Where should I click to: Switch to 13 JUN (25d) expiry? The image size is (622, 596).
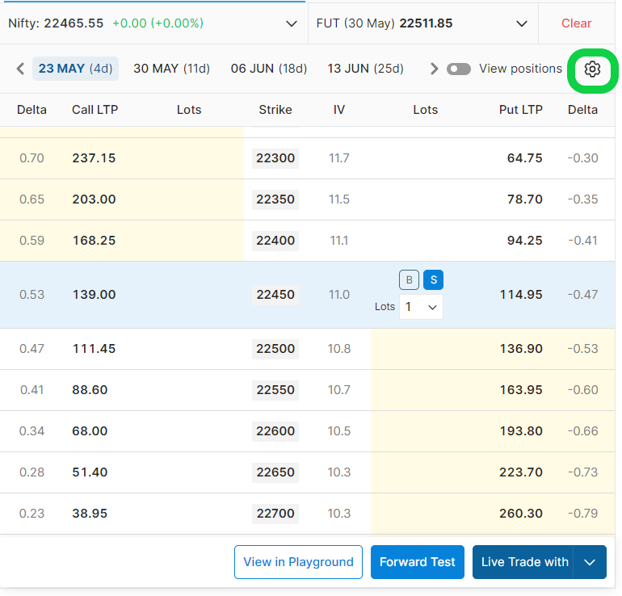[365, 69]
